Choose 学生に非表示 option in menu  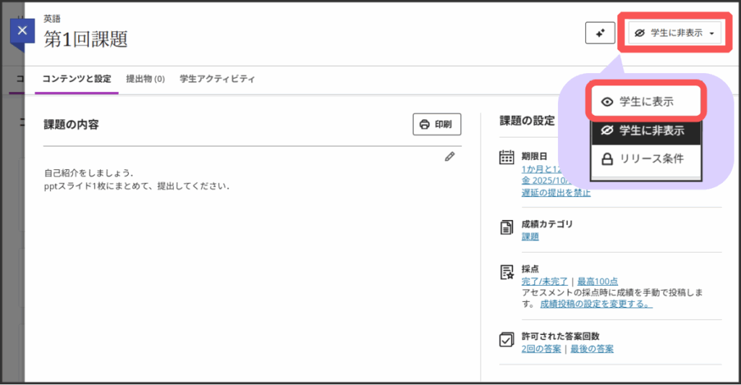click(646, 131)
